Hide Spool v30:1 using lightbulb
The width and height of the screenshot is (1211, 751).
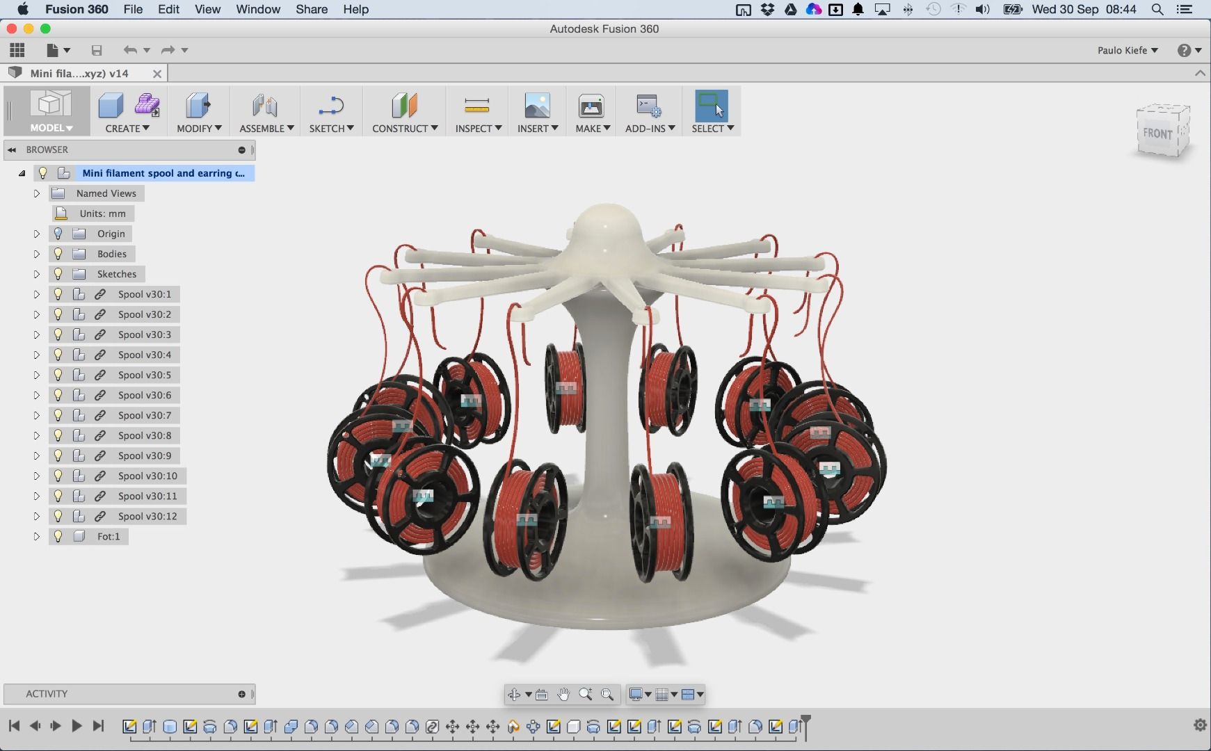[58, 294]
